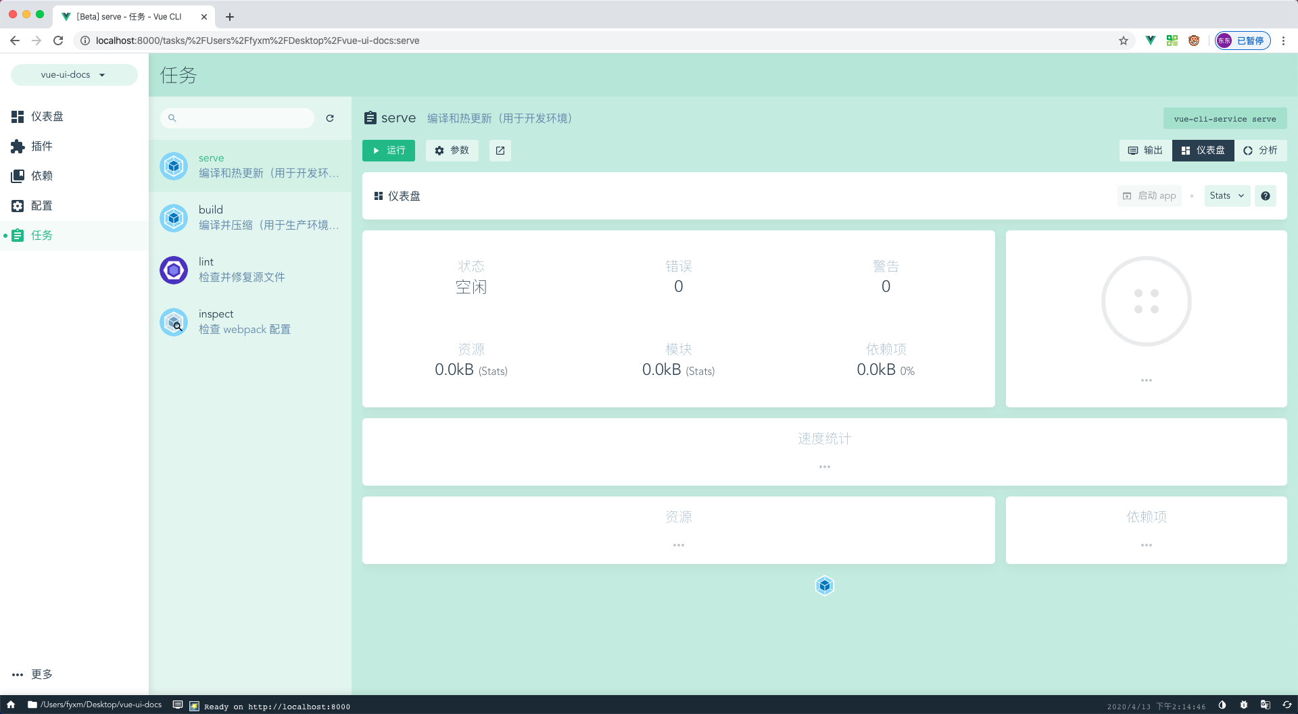The image size is (1298, 714).
Task: Focus the task search field
Action: tap(237, 118)
